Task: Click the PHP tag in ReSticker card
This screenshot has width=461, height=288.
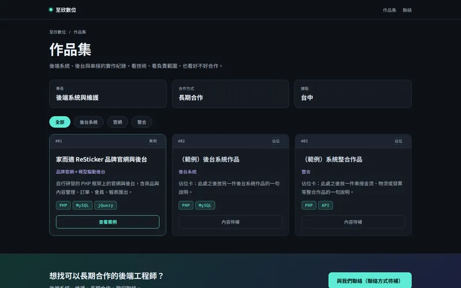Action: click(63, 205)
